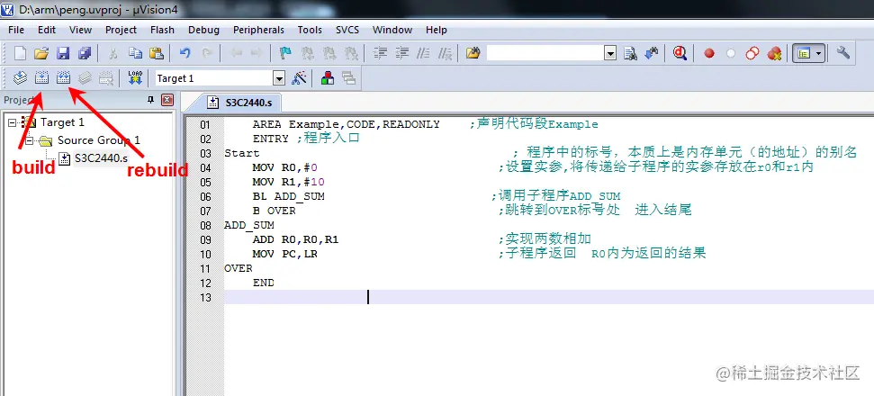Navigate backwards with the left arrow icon

point(236,53)
